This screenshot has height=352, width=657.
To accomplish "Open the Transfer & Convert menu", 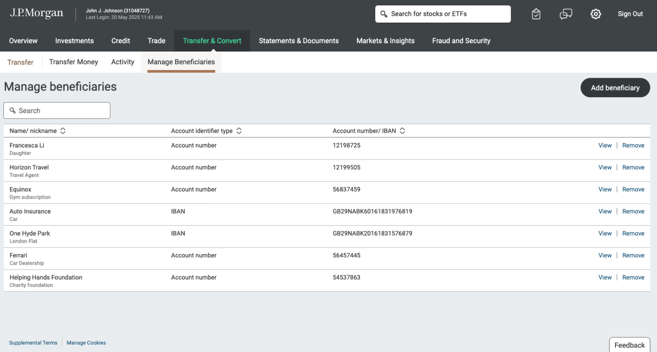I will [212, 41].
